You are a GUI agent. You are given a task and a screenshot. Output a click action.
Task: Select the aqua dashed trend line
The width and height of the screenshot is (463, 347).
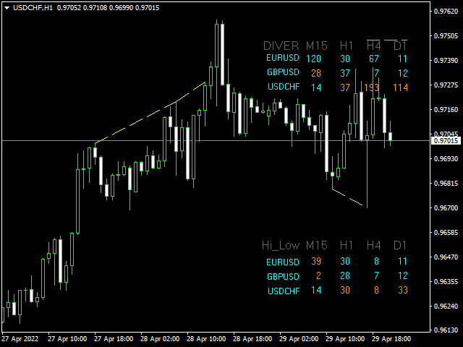[x=347, y=197]
